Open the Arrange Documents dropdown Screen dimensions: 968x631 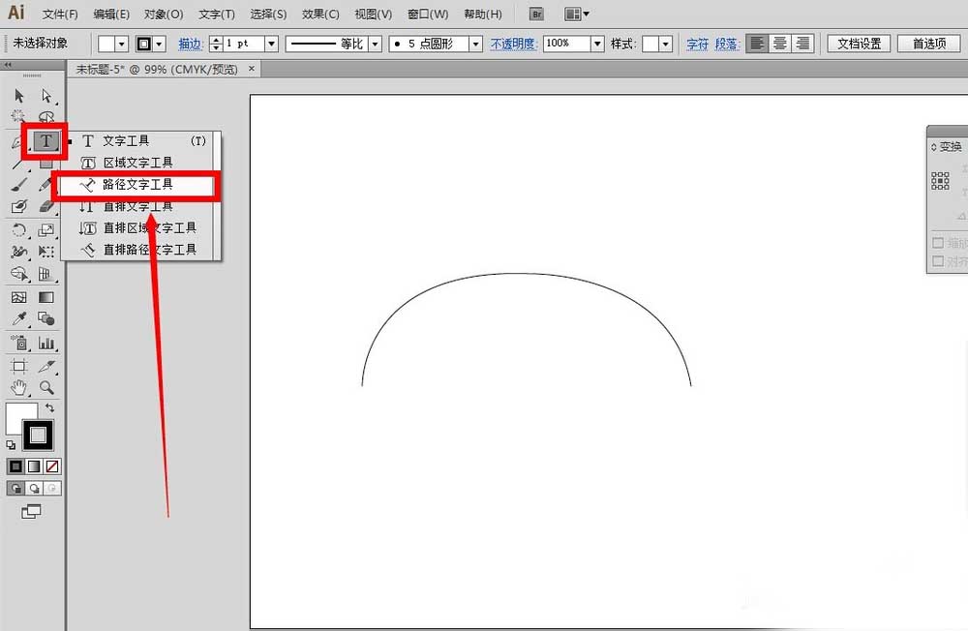(x=577, y=14)
